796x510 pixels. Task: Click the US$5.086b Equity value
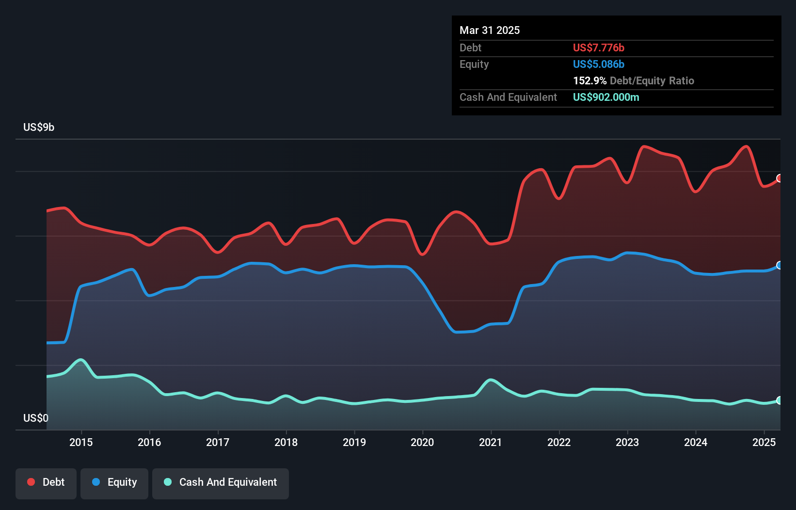coord(599,64)
